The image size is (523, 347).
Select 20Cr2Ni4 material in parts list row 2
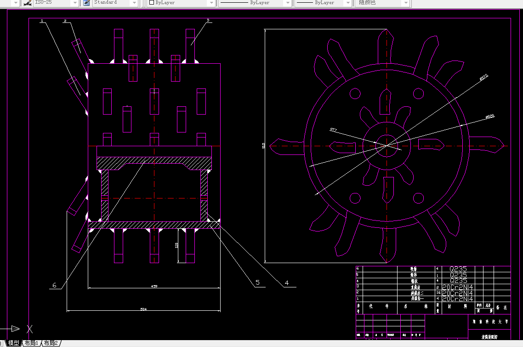[x=458, y=293]
